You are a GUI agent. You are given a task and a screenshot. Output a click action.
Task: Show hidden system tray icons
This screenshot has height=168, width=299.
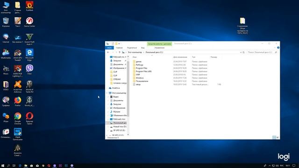(x=270, y=166)
